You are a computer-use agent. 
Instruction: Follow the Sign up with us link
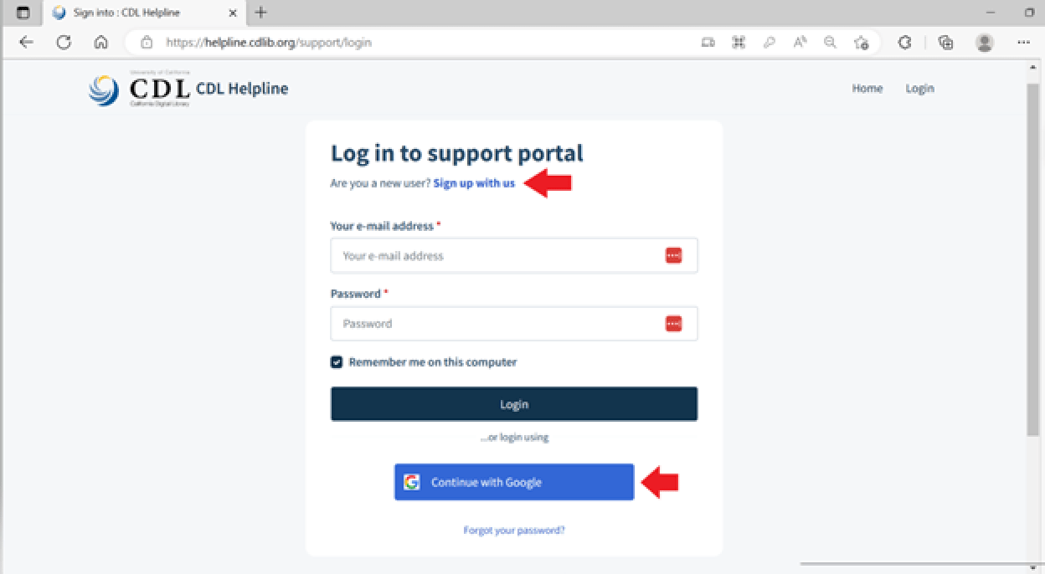474,183
